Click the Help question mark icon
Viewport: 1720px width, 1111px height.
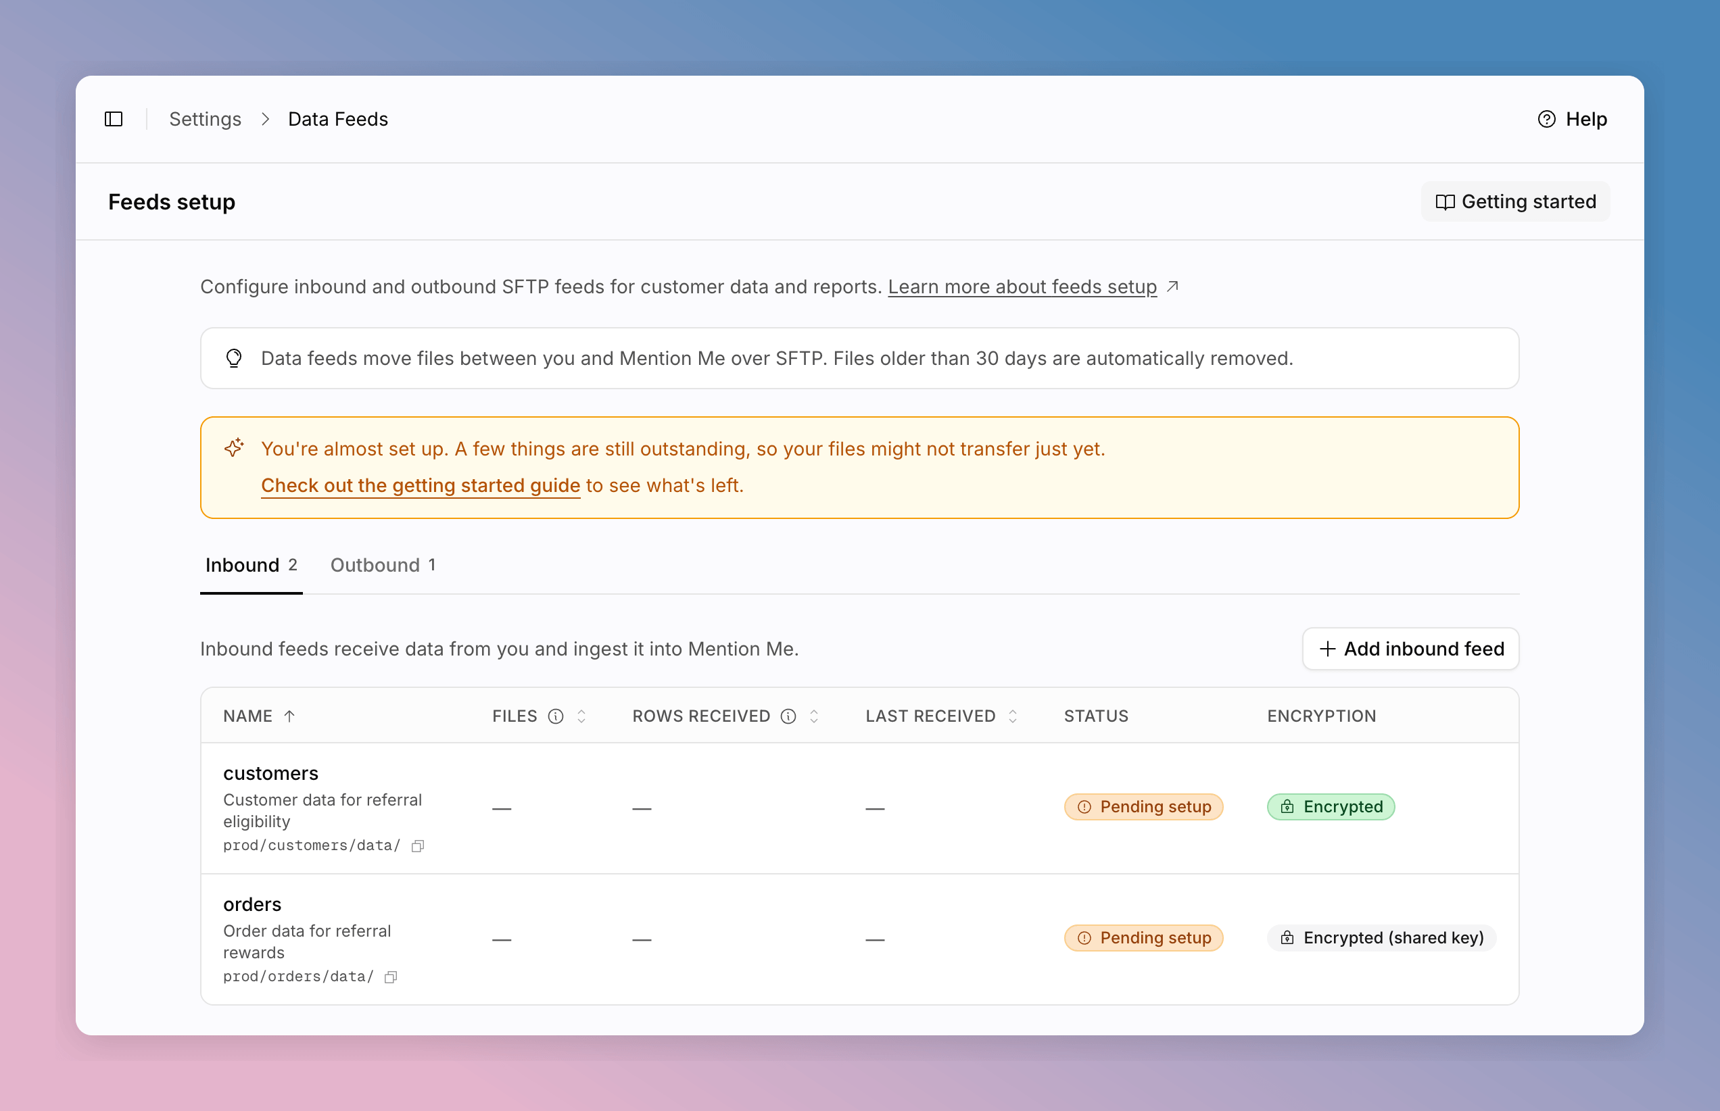(x=1546, y=119)
